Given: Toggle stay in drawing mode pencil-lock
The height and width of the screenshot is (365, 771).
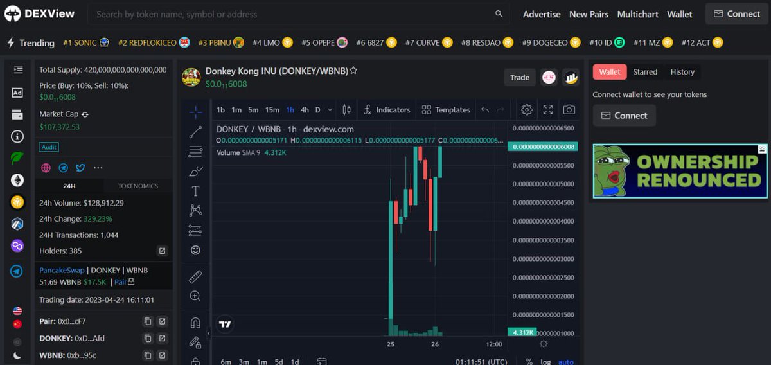Looking at the screenshot, I should point(195,343).
